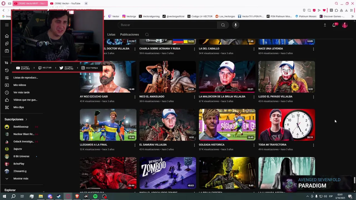Search within channel magnifier icon
The height and width of the screenshot is (200, 356).
[147, 35]
